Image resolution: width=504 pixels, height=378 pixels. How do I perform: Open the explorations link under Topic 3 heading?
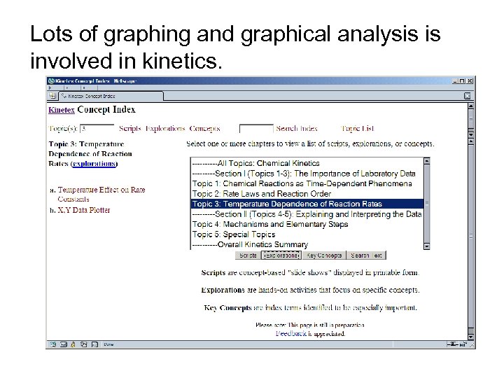point(94,164)
